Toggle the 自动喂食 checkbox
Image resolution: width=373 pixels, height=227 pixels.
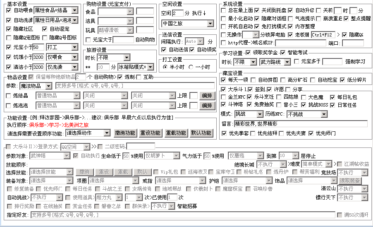(x=9, y=10)
